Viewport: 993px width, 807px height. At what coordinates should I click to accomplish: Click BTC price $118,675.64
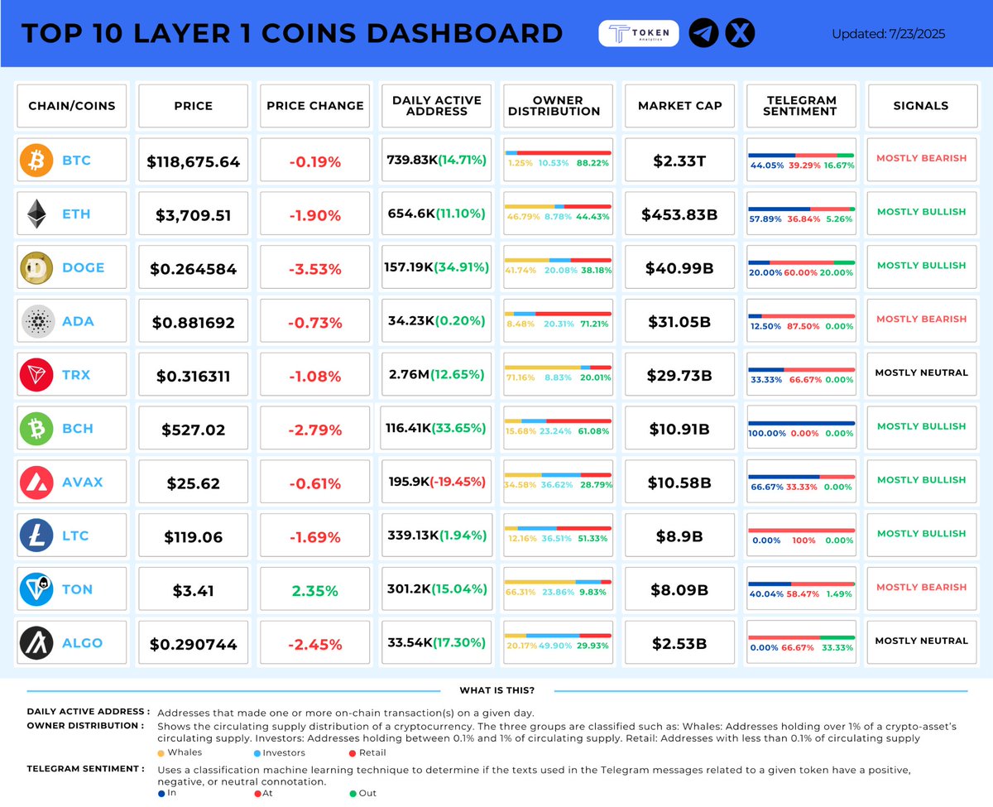coord(193,162)
